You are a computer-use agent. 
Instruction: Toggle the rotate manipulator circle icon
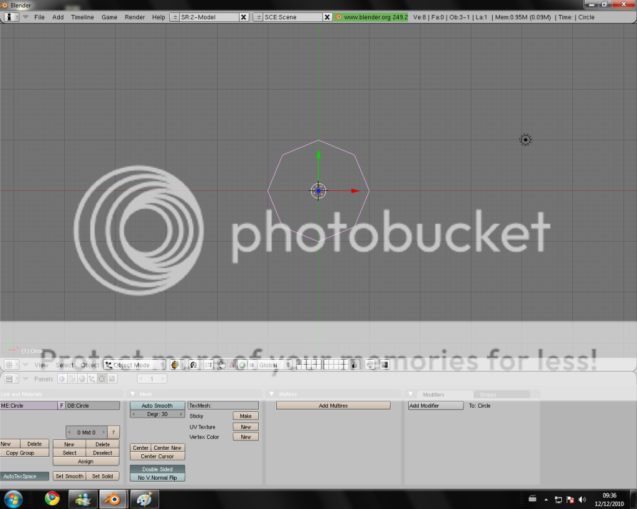[x=242, y=365]
